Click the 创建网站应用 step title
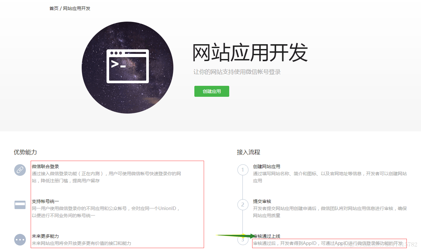The width and height of the screenshot is (421, 251). tap(267, 166)
